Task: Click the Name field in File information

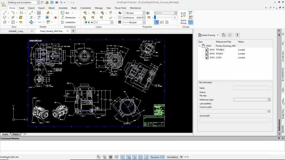Action: (252, 88)
